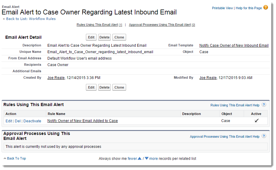Screen dimensions: 276x170
Task: Click the Active checkmark for Case rule
Action: pyautogui.click(x=256, y=121)
